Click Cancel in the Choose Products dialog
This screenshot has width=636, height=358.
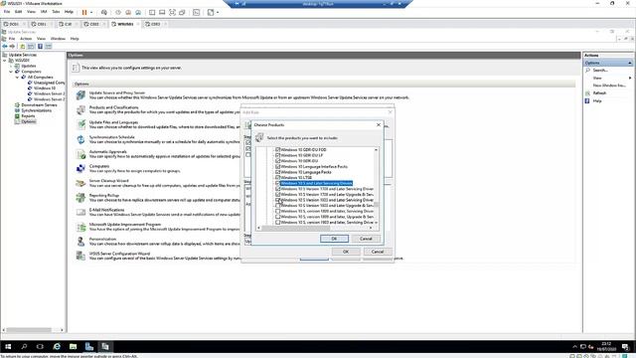(366, 239)
